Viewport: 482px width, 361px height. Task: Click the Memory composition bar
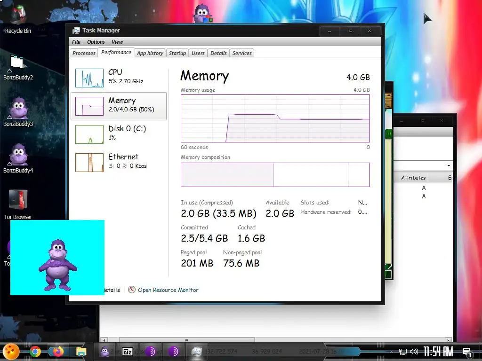275,175
